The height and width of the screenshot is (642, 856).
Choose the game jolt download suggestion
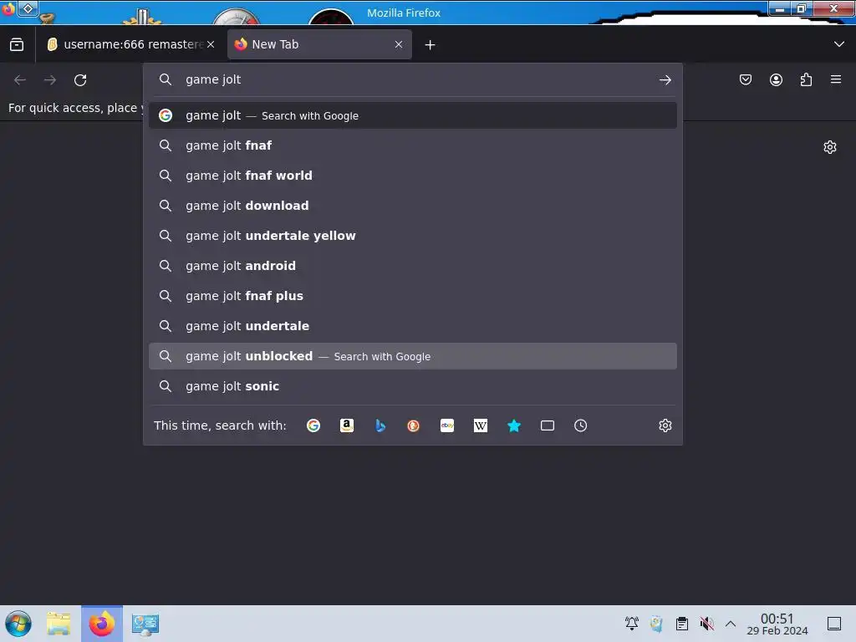click(413, 206)
